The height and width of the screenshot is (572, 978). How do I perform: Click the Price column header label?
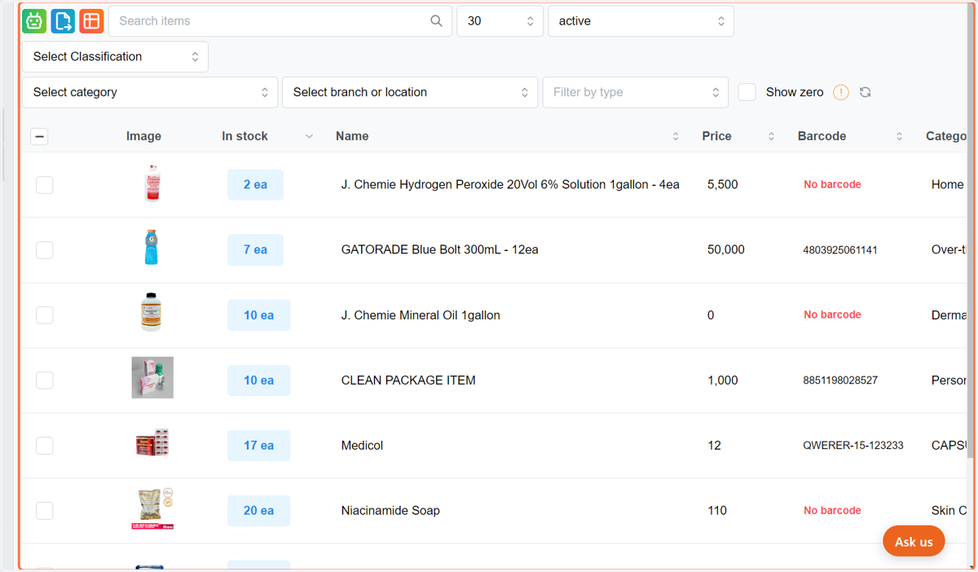pos(716,136)
